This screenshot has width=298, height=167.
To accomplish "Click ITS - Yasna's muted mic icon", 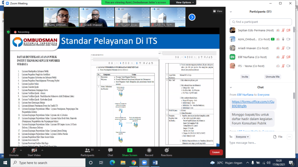I will tap(283, 66).
